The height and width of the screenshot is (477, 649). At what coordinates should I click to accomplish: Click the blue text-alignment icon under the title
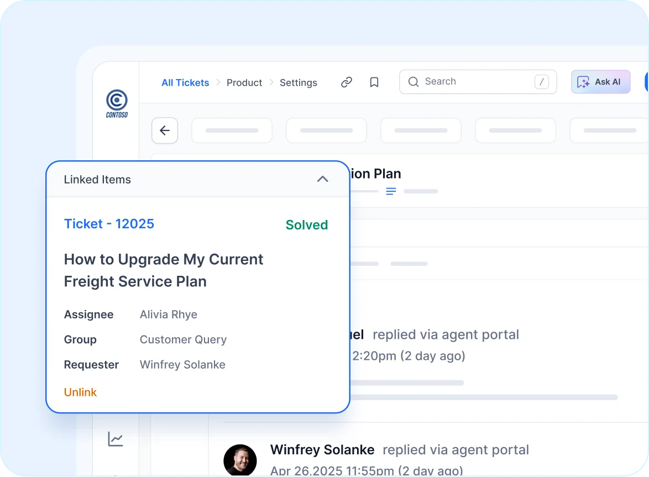(x=391, y=191)
